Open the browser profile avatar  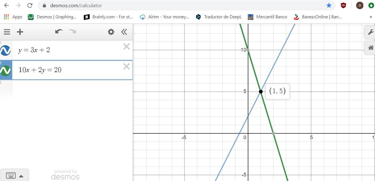click(x=360, y=5)
